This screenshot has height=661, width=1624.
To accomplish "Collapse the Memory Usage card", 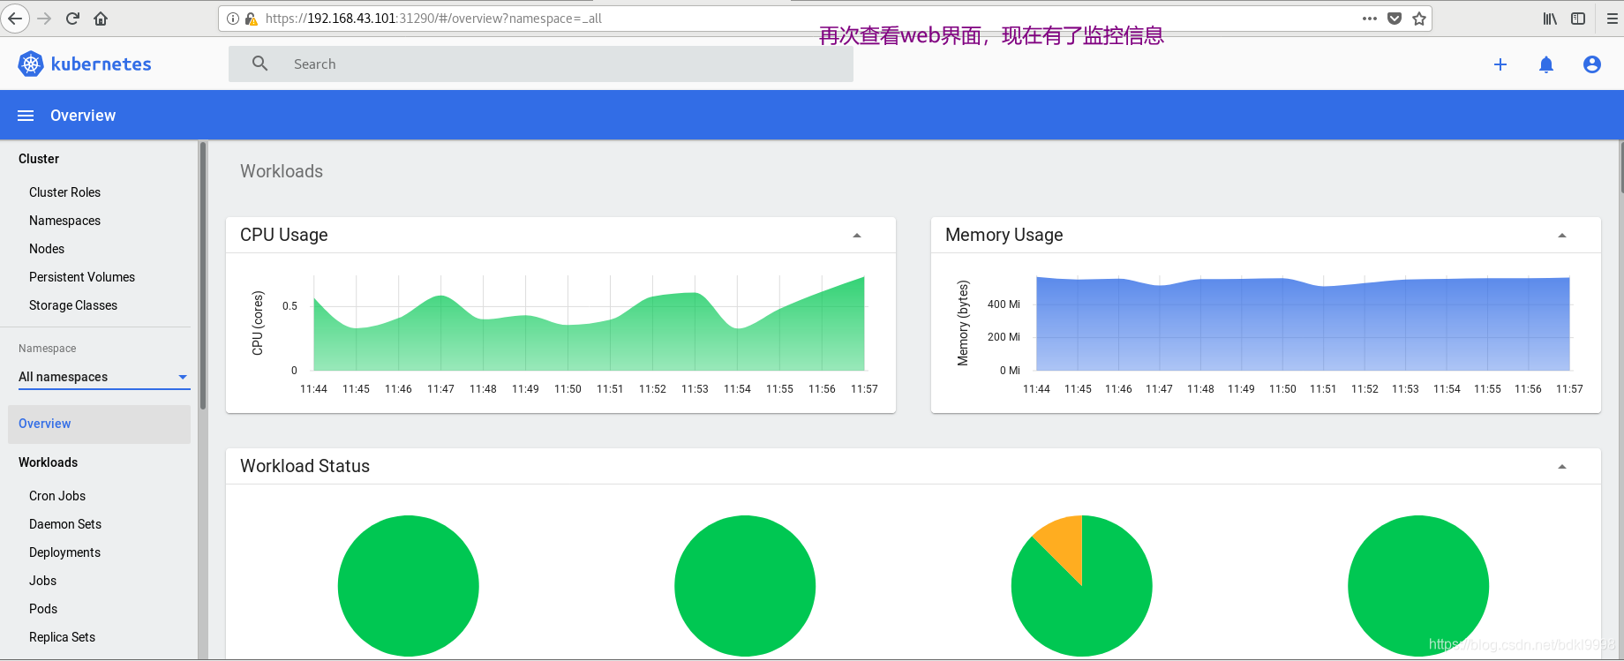I will [x=1561, y=236].
